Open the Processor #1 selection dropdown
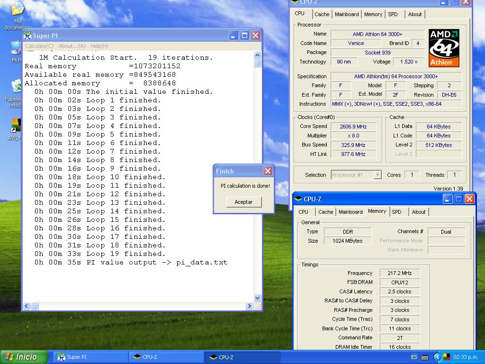 [x=377, y=175]
